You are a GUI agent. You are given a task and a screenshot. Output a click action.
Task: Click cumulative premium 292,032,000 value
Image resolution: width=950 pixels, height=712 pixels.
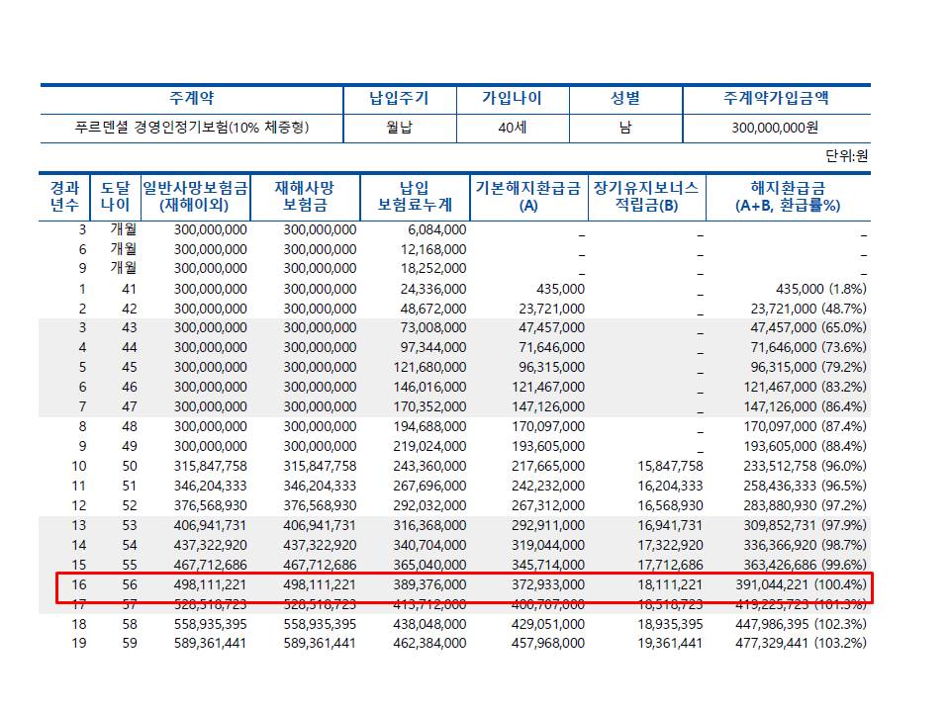click(x=429, y=505)
